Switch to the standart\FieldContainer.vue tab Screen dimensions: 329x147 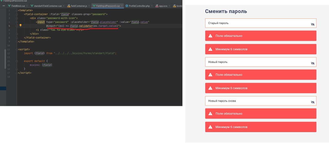coord(48,6)
